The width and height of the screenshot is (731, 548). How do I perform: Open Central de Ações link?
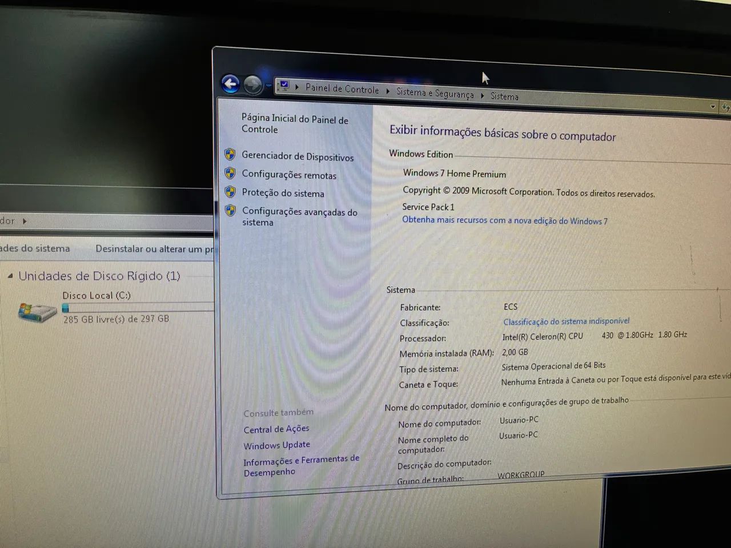(276, 429)
